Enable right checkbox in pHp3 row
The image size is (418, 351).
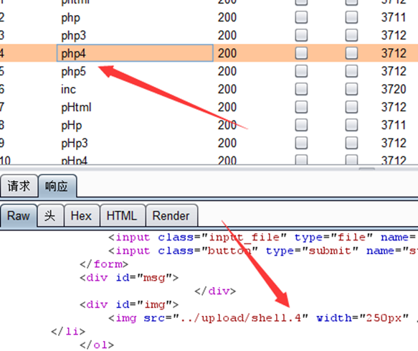[351, 143]
